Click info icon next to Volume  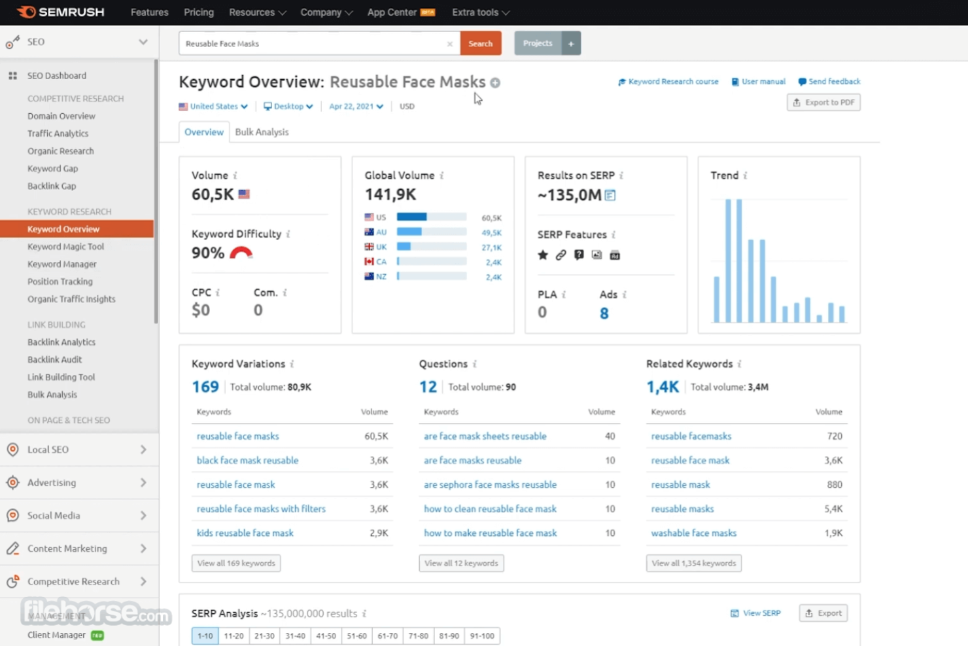click(235, 175)
